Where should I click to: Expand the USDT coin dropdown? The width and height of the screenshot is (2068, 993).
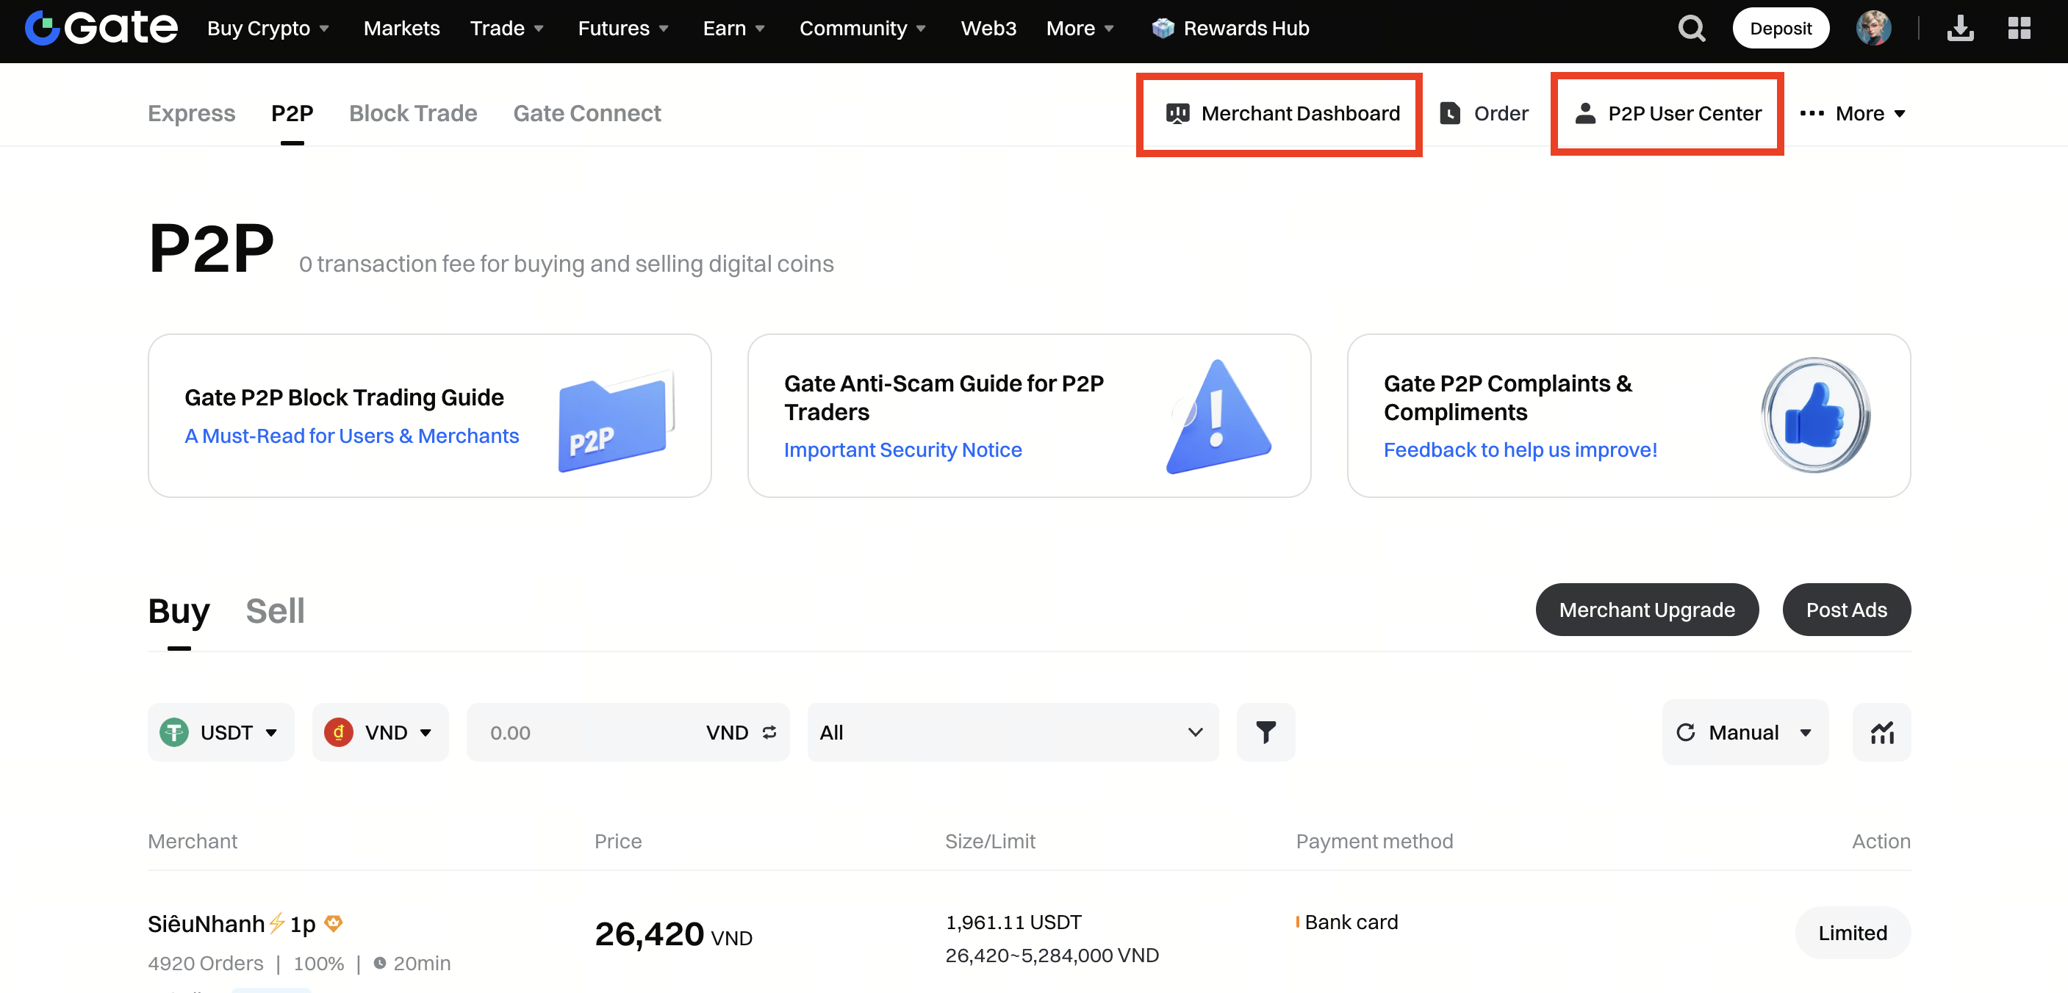click(220, 732)
